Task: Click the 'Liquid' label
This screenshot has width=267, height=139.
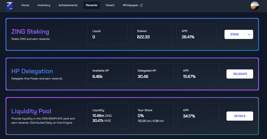Action: tap(96, 31)
